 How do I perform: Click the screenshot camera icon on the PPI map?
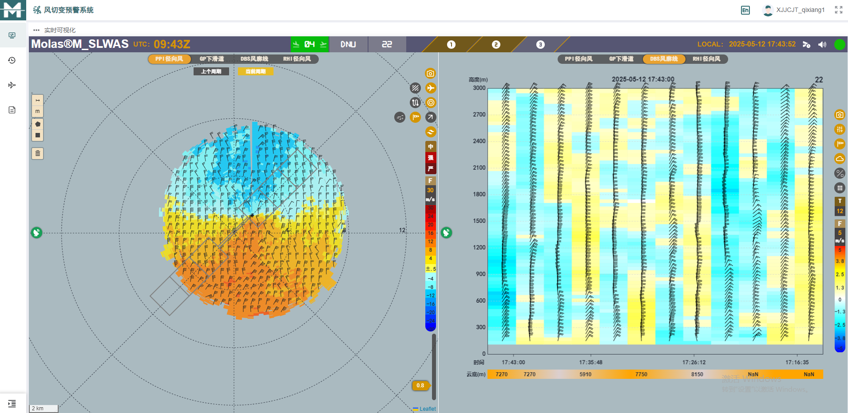point(430,73)
